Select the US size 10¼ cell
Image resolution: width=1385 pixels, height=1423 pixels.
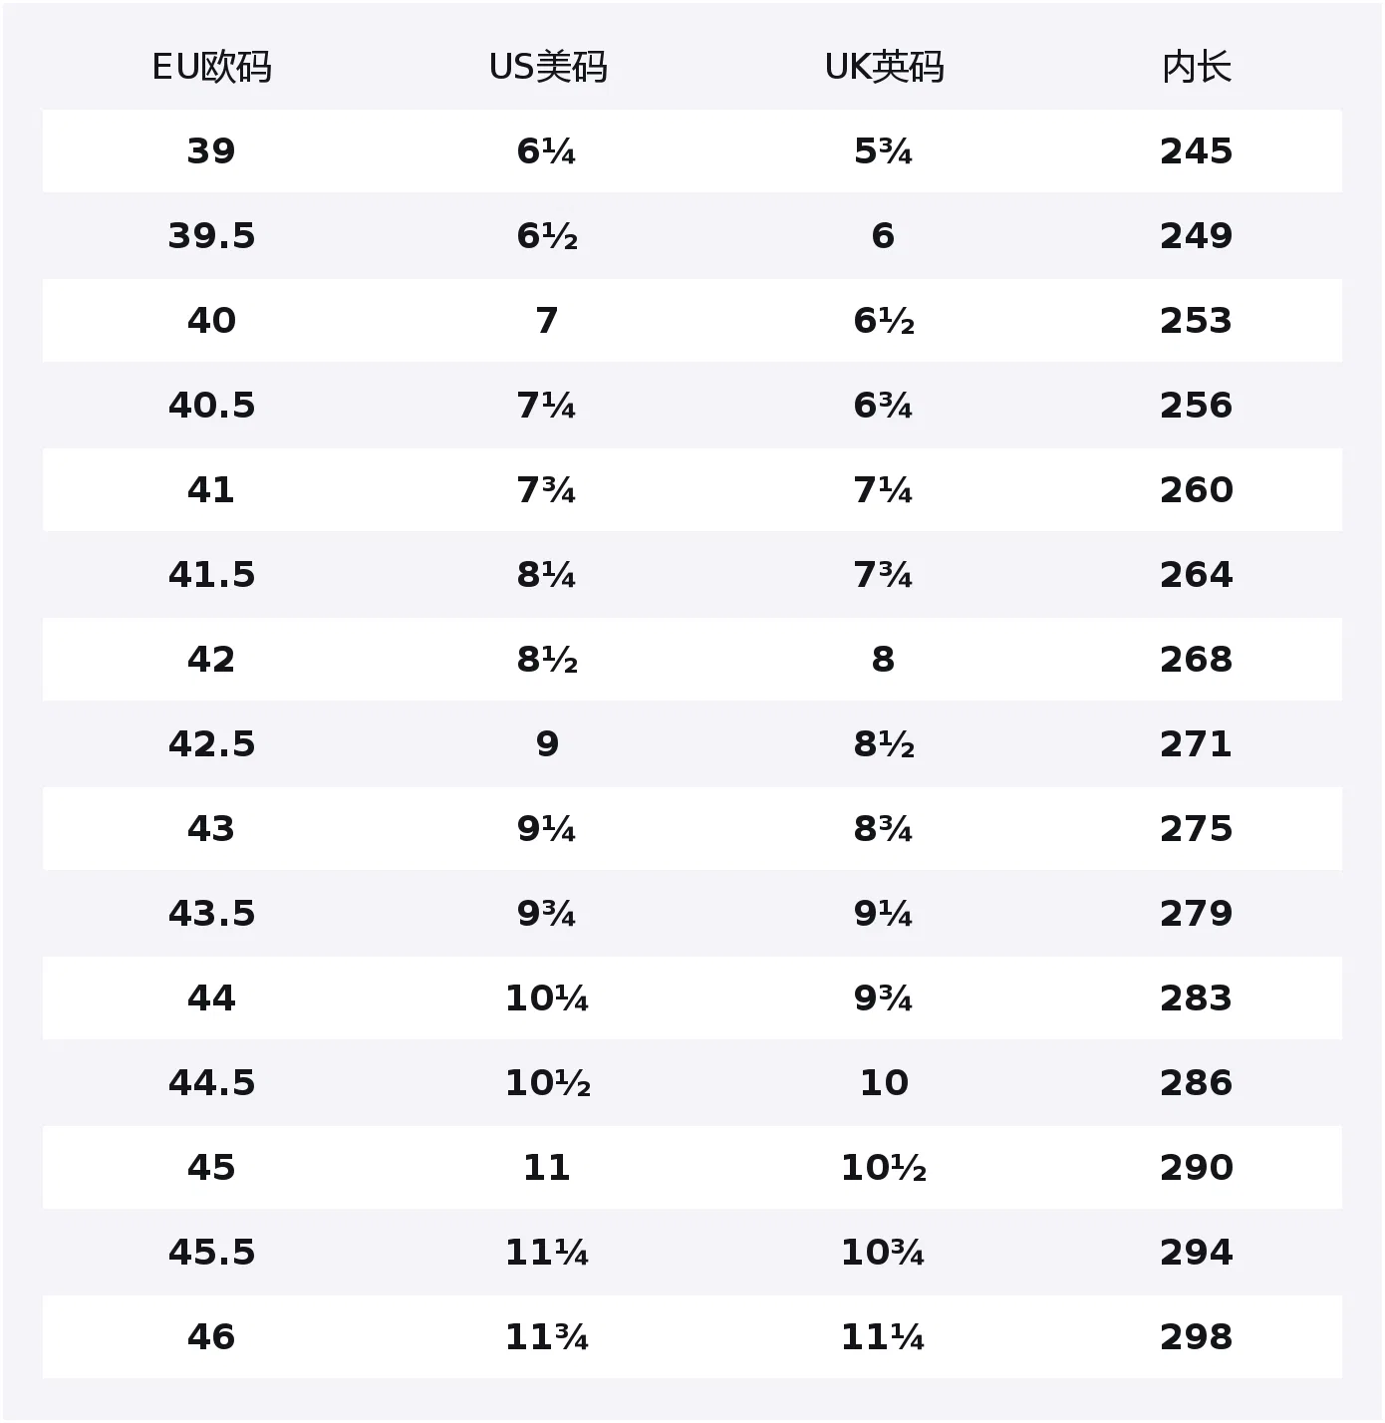[546, 998]
